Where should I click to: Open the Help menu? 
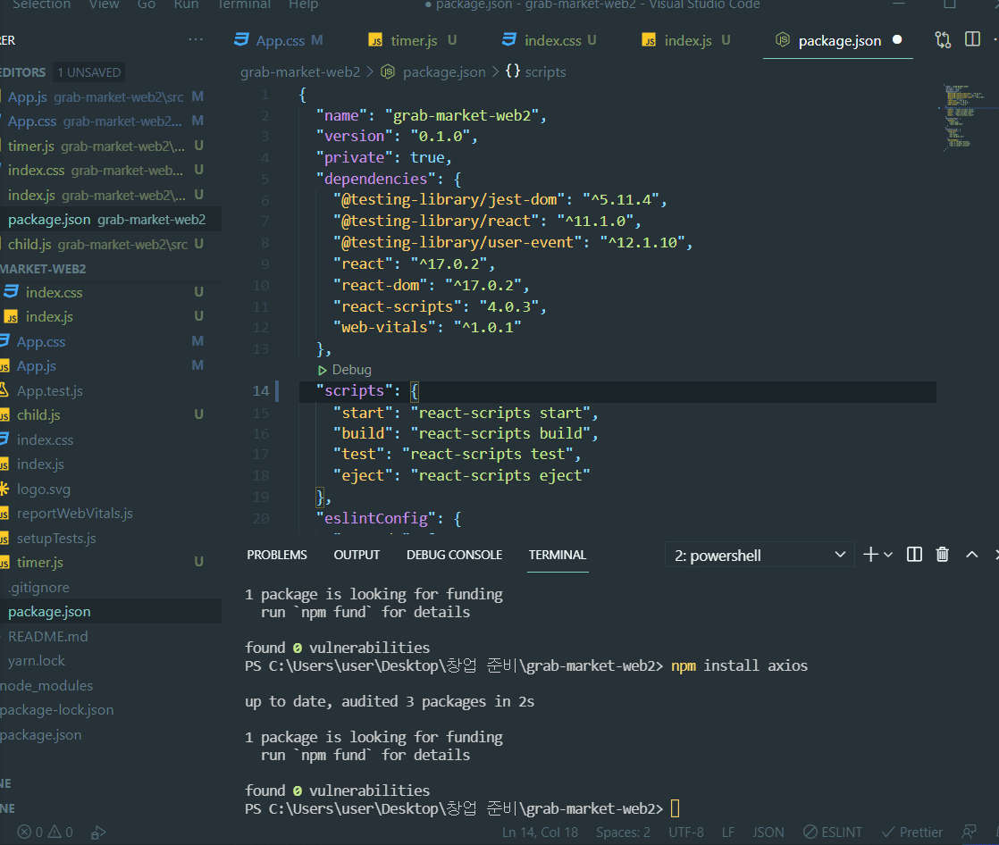[303, 4]
